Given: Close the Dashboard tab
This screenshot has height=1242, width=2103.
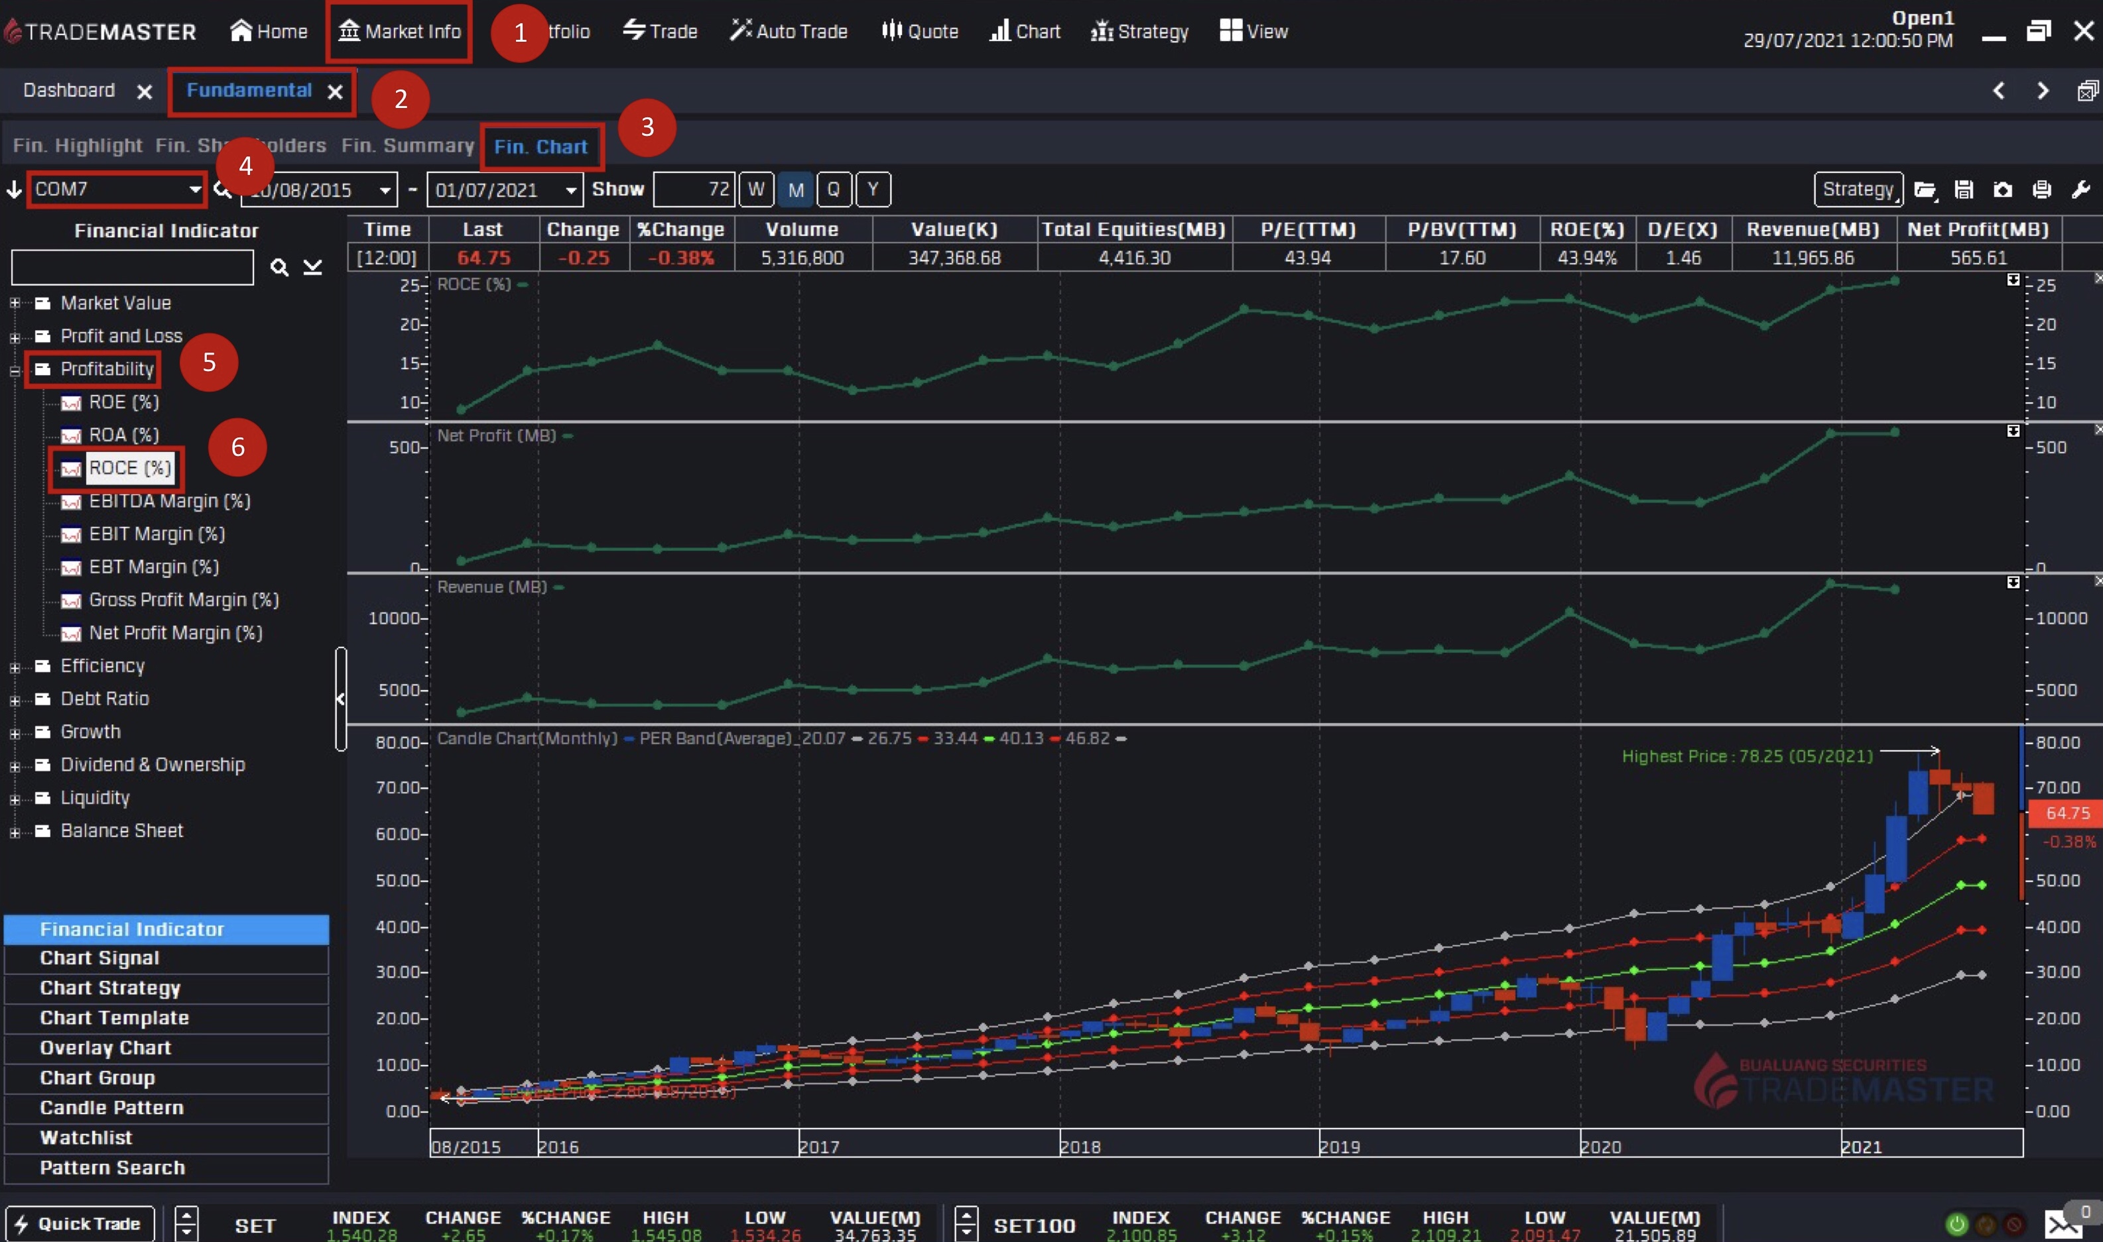Looking at the screenshot, I should click(x=144, y=91).
